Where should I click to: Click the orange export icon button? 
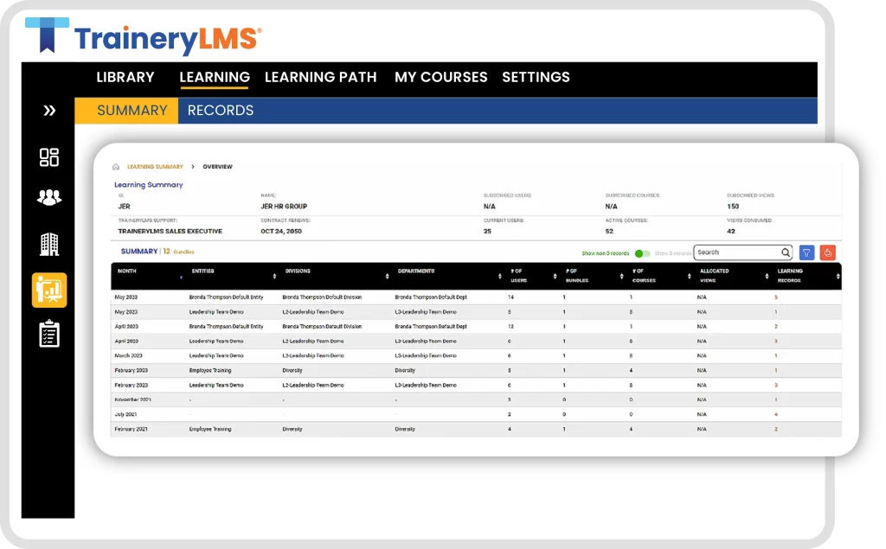(x=828, y=252)
